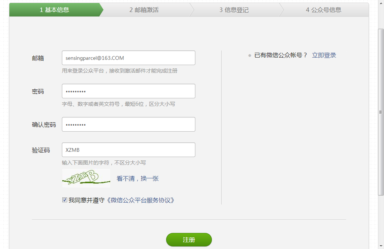Click the 邮箱 field label
This screenshot has height=249, width=384.
[38, 58]
